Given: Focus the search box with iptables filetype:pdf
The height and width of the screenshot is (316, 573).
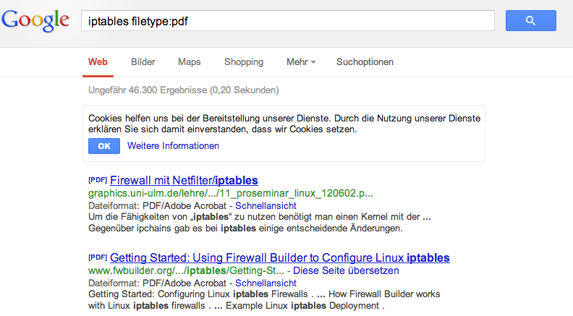Looking at the screenshot, I should point(288,21).
